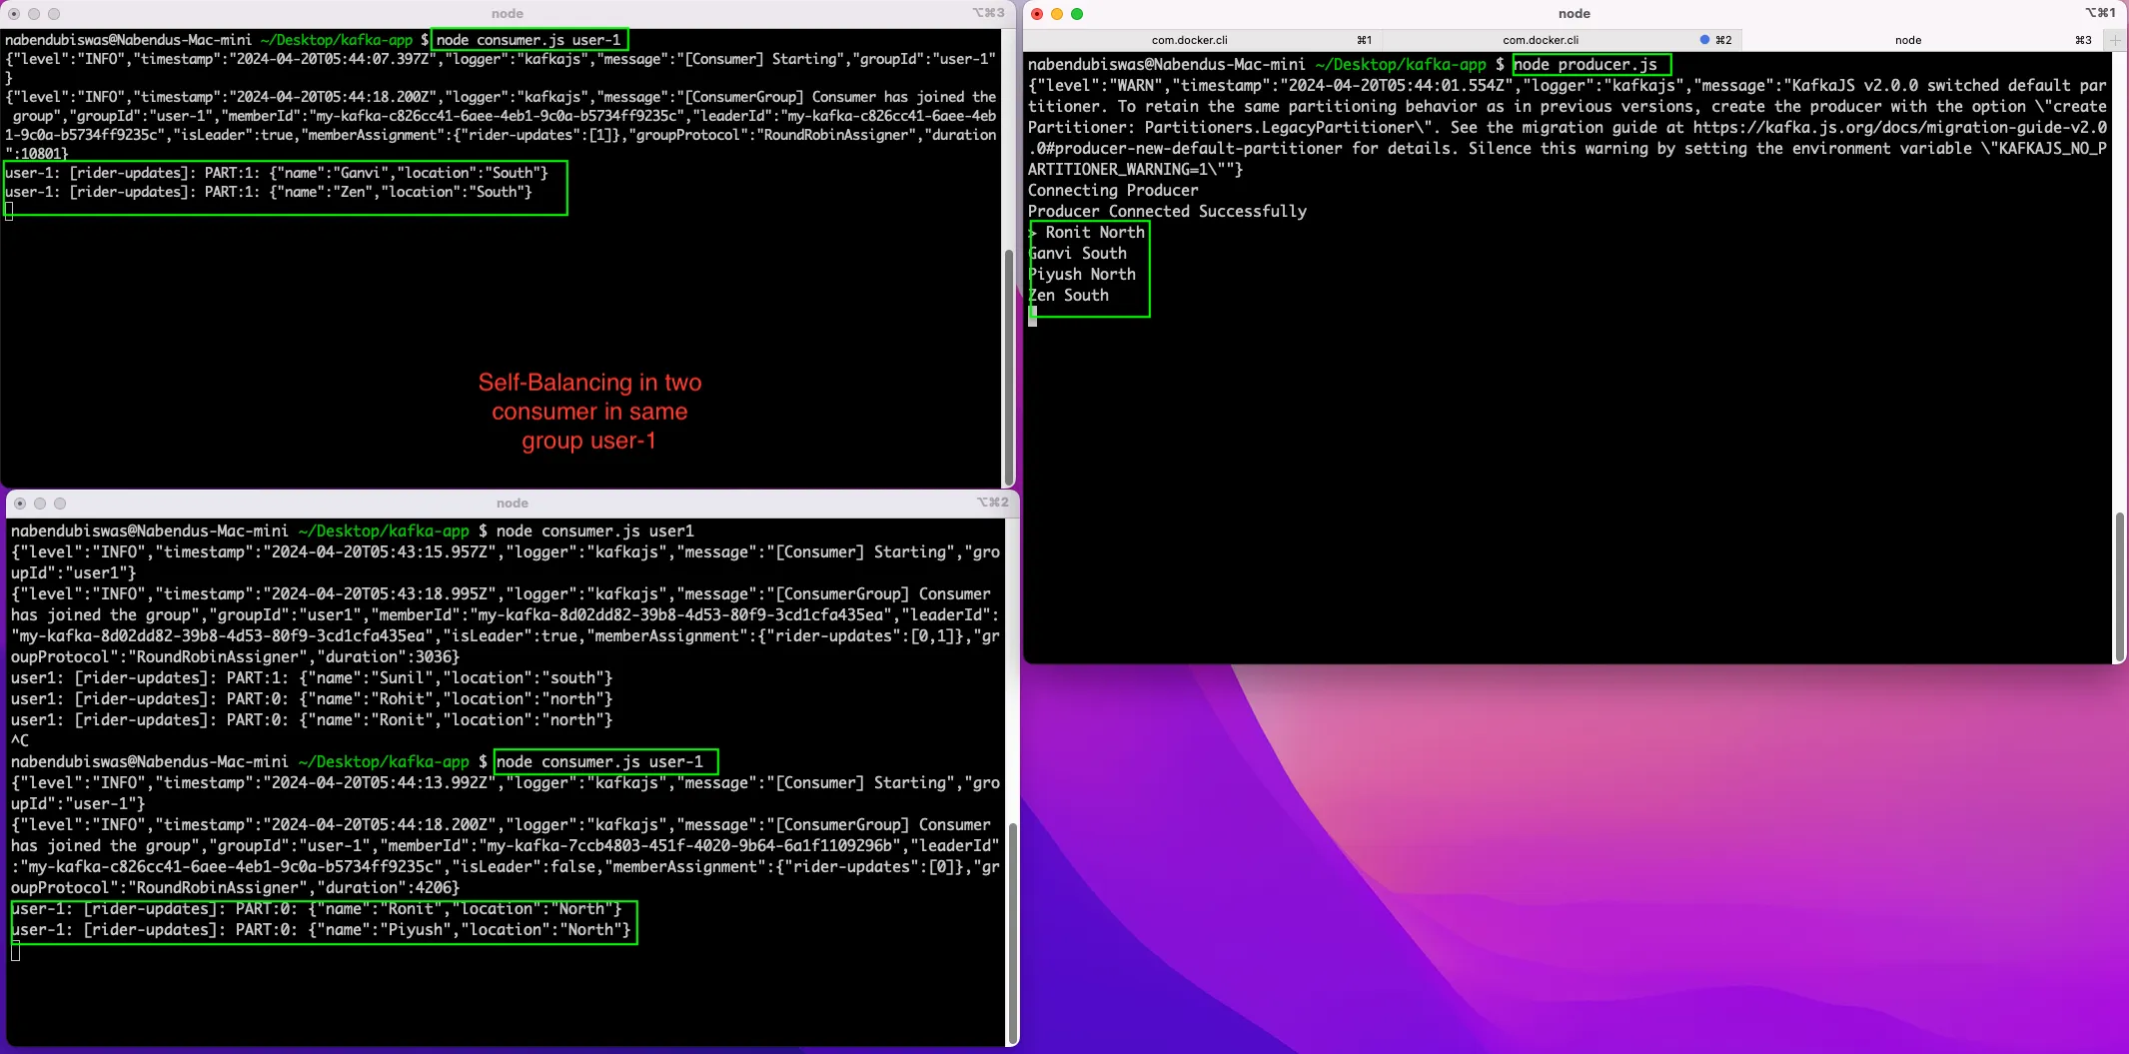Click 'node consumer.js user-1' command in bottom-left window

point(599,762)
